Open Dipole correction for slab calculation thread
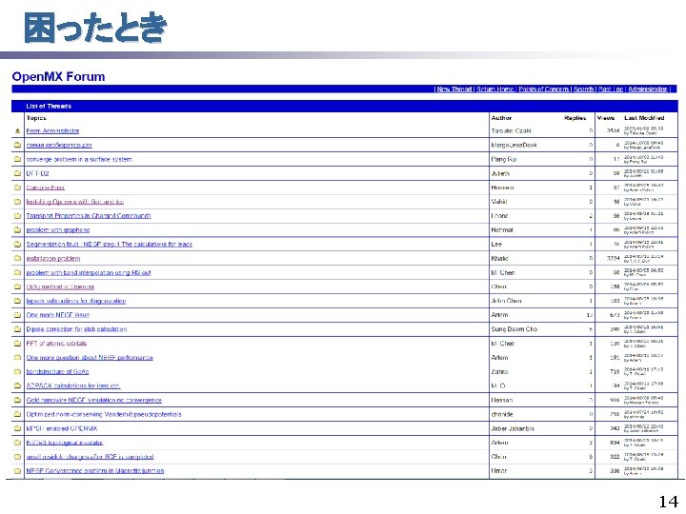 tap(76, 329)
